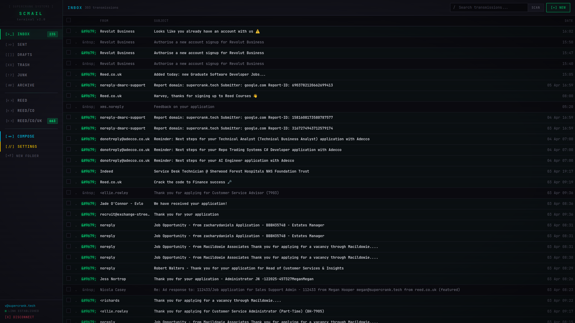Click the [##] archive bracket icon

(x=10, y=85)
